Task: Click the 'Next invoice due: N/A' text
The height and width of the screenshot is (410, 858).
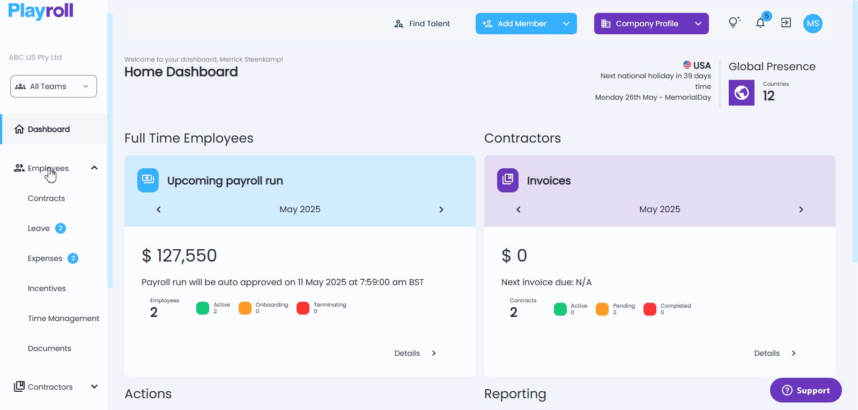Action: pos(546,282)
